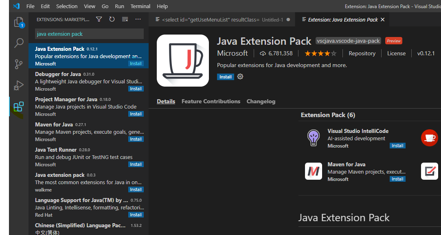Click the star rating of the extension
441x235 pixels.
coord(320,53)
